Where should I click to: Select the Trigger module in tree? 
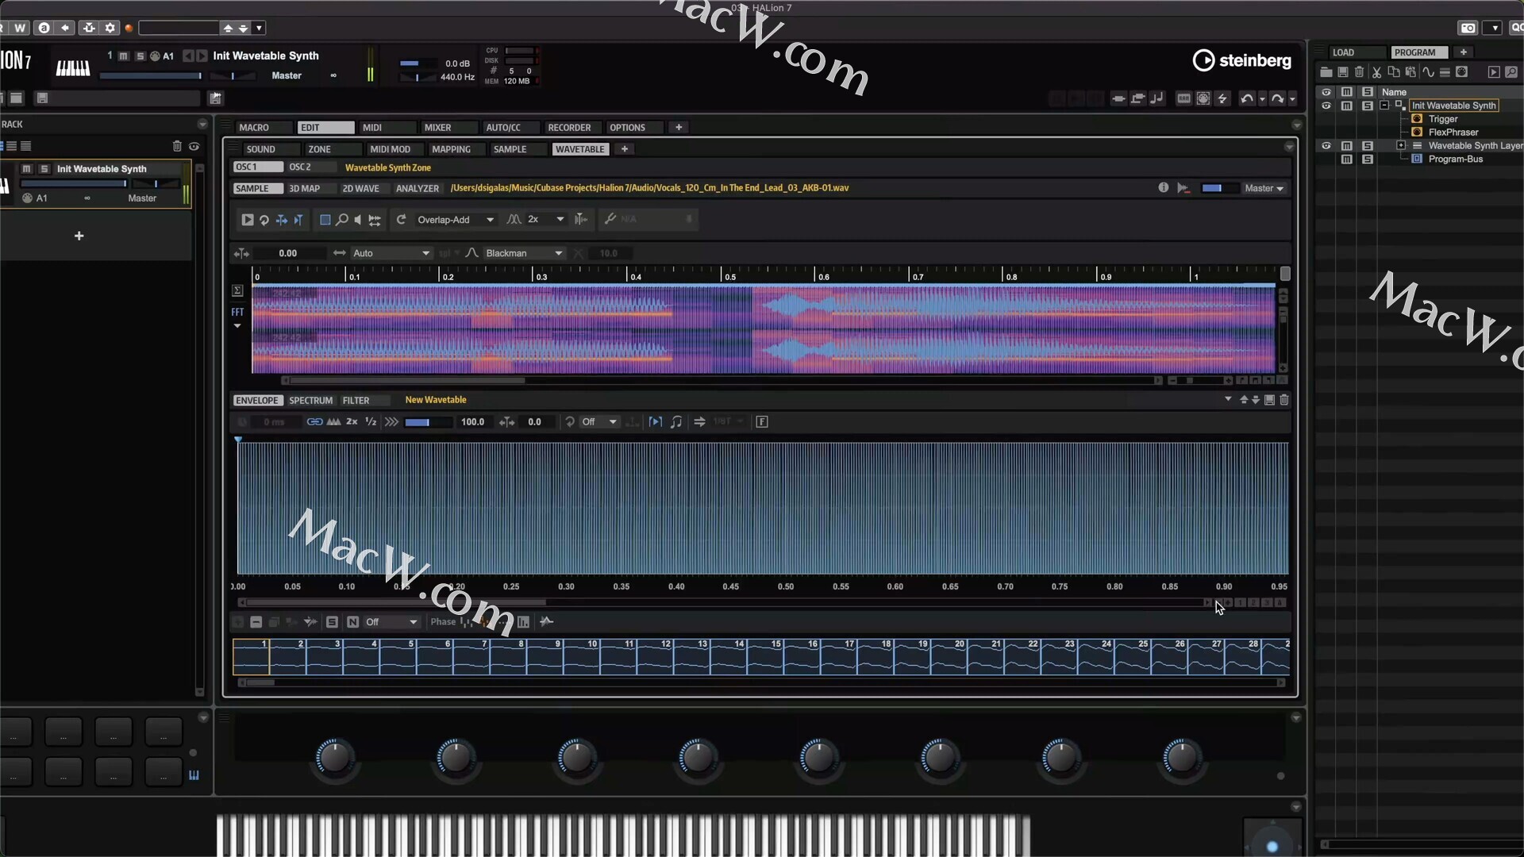coord(1443,119)
